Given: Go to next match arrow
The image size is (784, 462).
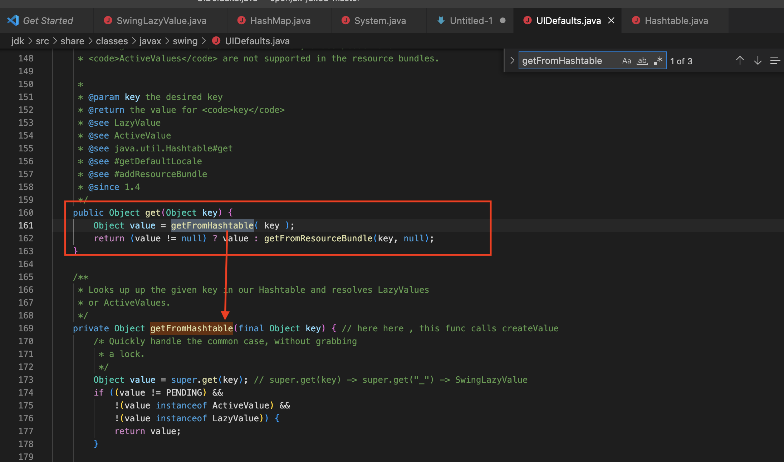Looking at the screenshot, I should [758, 61].
